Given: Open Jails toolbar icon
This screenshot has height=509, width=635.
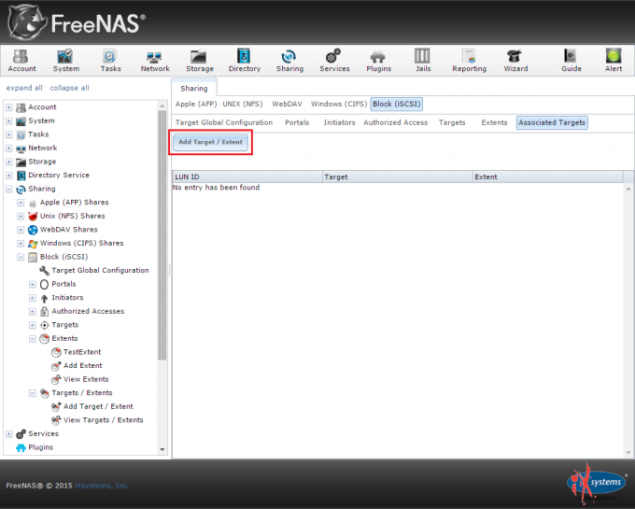Looking at the screenshot, I should tap(423, 61).
